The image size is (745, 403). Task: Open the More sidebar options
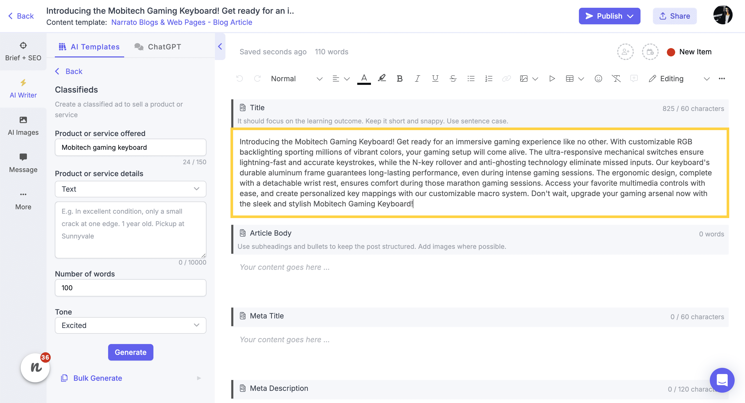23,201
